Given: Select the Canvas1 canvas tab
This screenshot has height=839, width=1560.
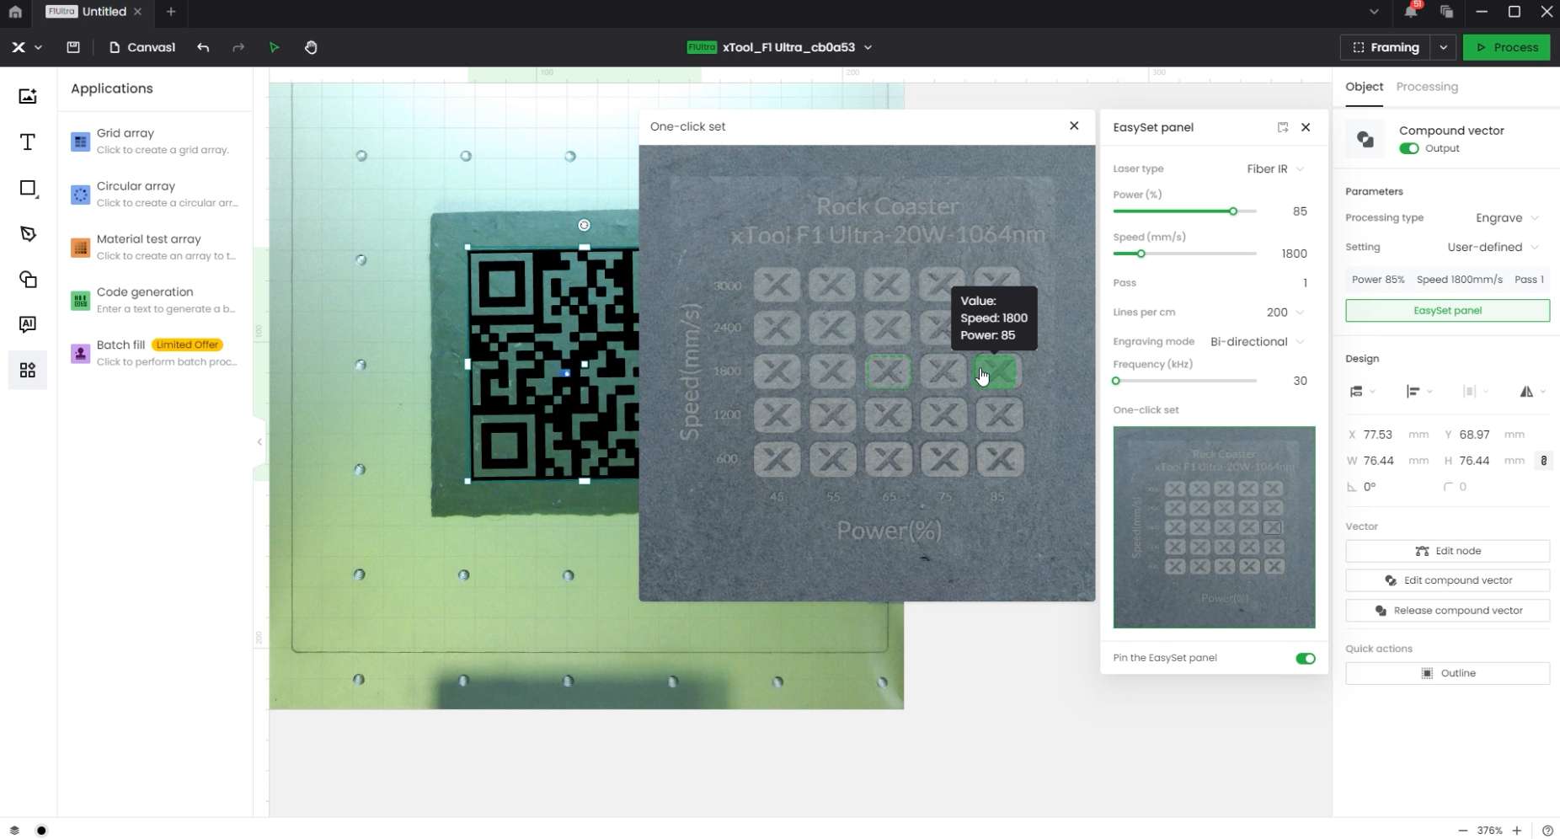Looking at the screenshot, I should 142,47.
